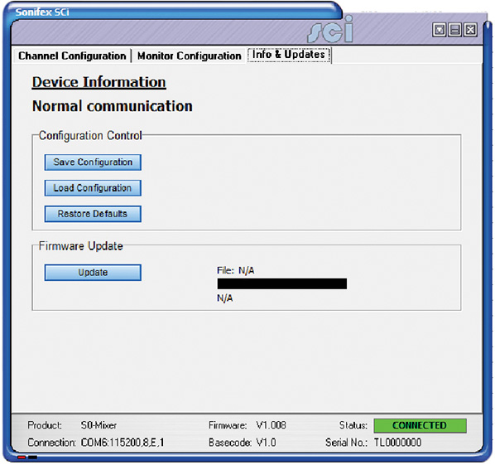This screenshot has width=495, height=465.
Task: Click the Device Information heading
Action: tap(99, 82)
